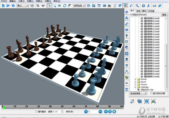Open the UI panel in side strip

pyautogui.click(x=127, y=41)
